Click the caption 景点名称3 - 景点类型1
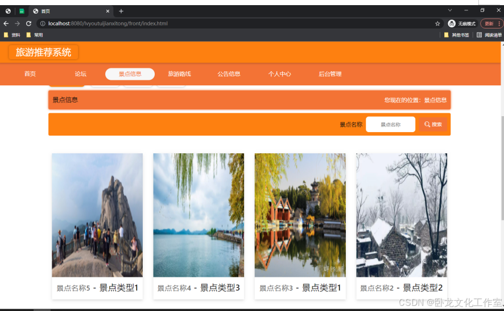 point(300,288)
